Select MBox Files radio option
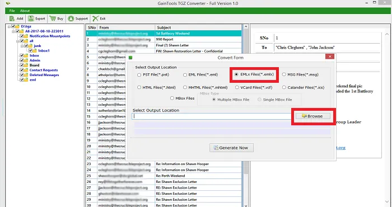Screen dimensions: 392x207 172,98
